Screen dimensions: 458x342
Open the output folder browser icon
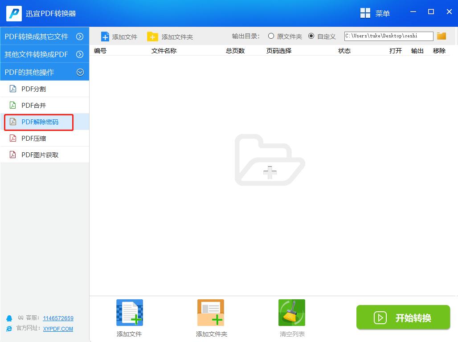[x=441, y=36]
